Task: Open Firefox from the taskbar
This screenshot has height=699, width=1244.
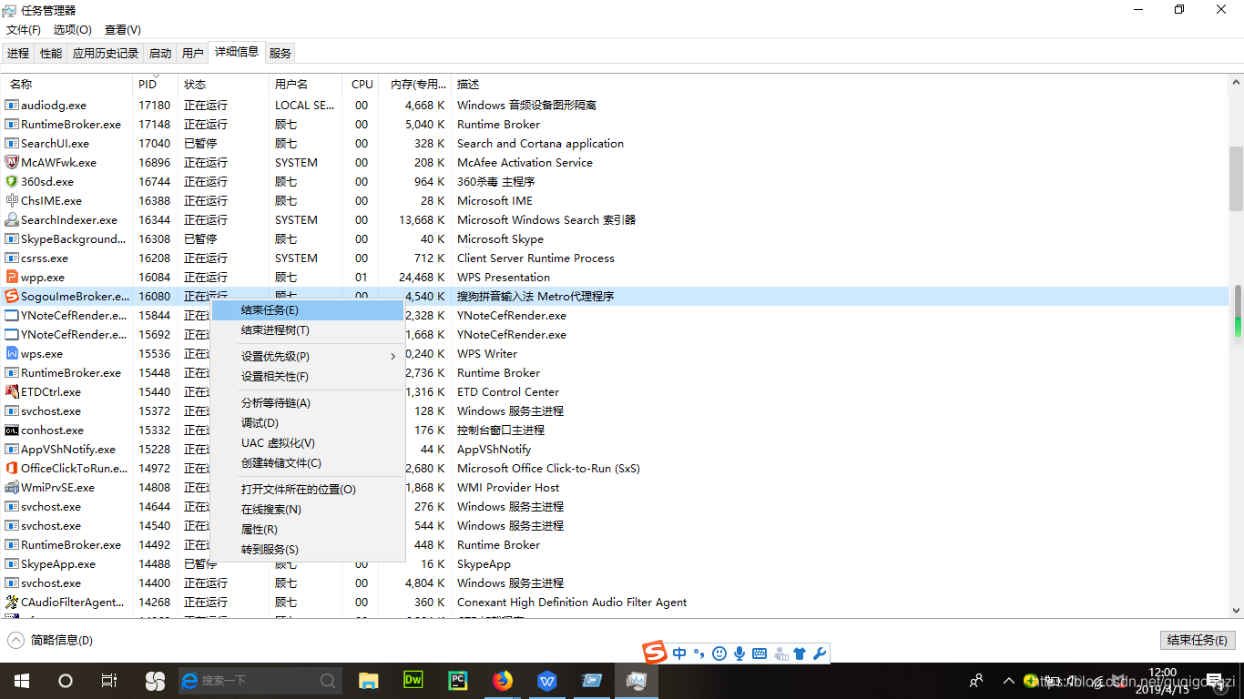Action: [503, 681]
